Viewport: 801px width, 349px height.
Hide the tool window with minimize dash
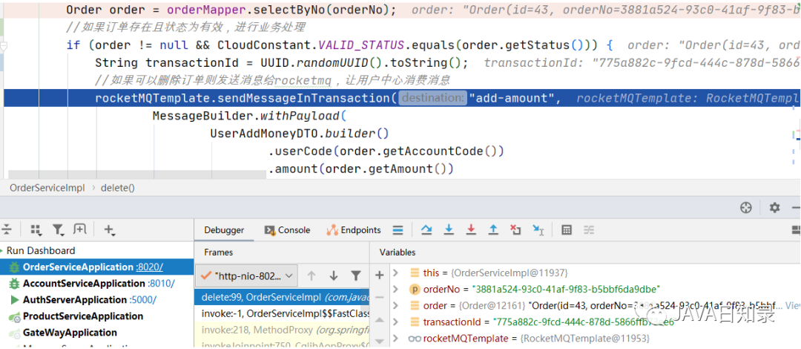pyautogui.click(x=796, y=207)
